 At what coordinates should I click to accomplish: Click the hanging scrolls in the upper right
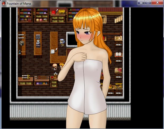(118, 19)
